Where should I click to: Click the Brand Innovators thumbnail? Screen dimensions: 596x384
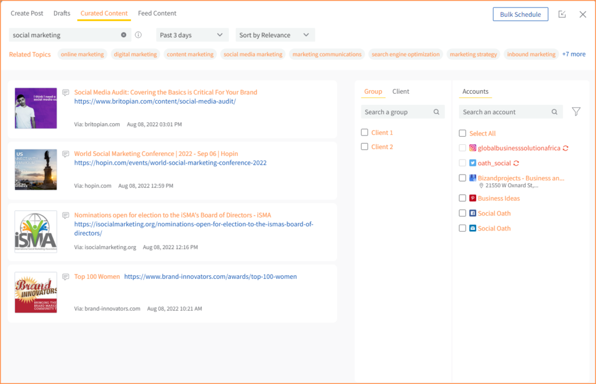[x=36, y=293]
